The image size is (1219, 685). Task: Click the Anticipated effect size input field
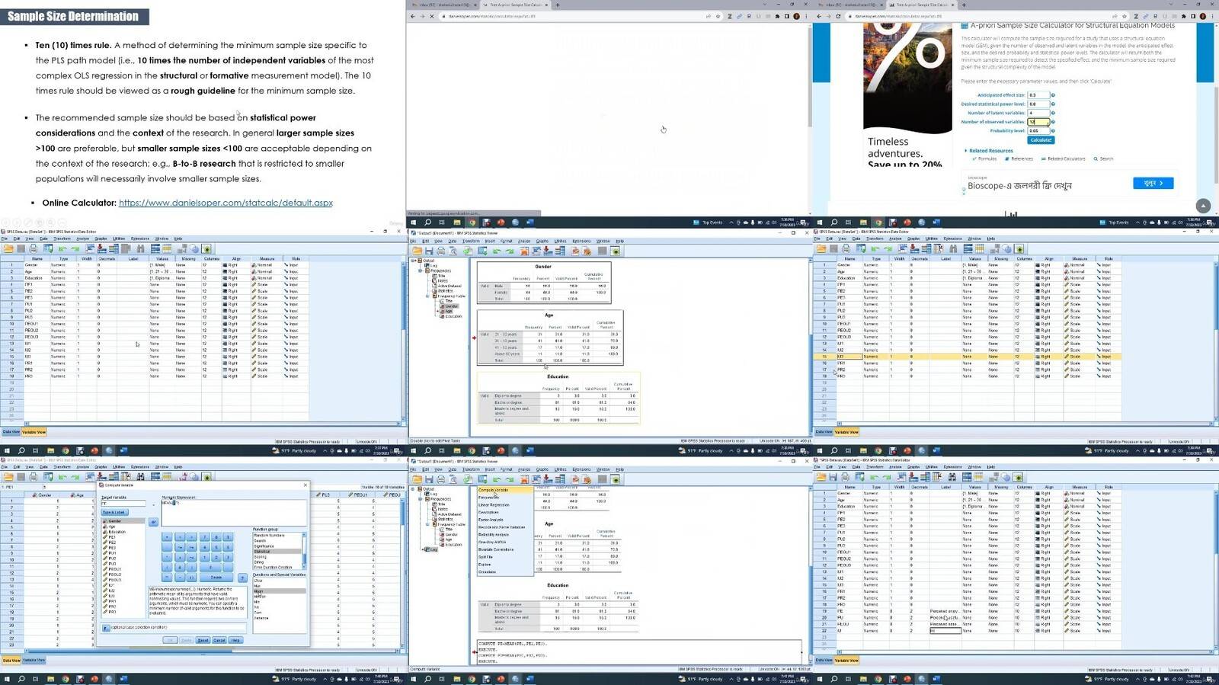pos(1038,95)
